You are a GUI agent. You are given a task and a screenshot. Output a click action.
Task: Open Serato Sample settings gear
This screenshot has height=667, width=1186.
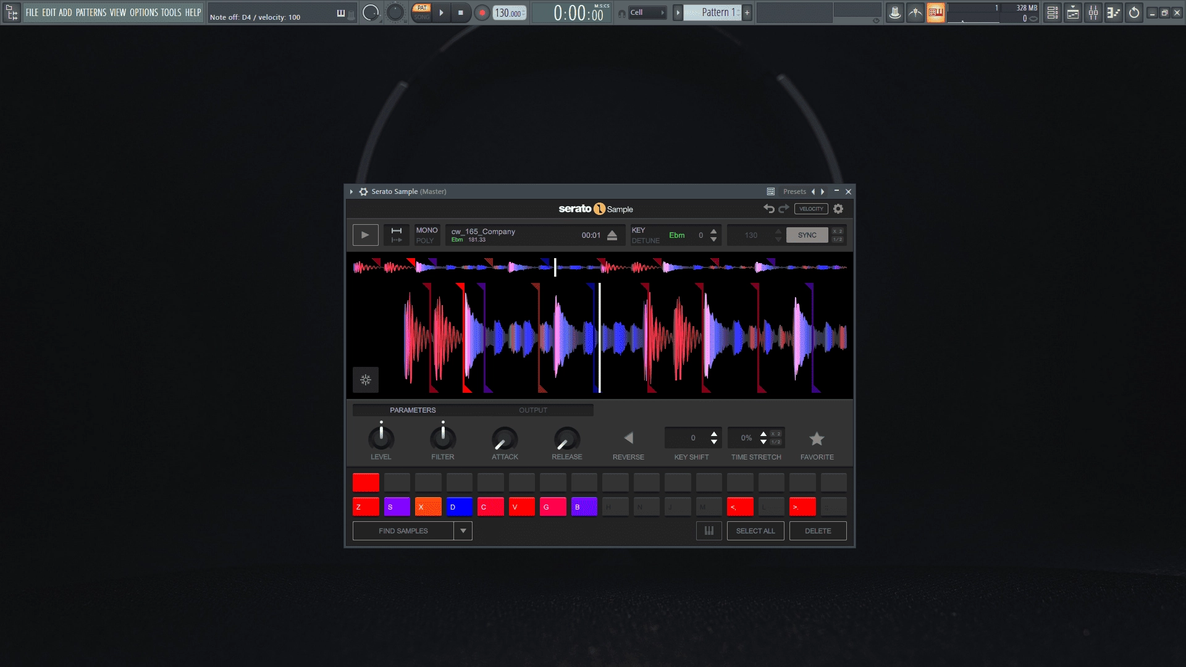pos(838,209)
